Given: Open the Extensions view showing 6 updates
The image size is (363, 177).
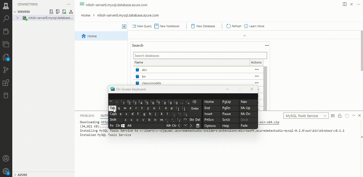Looking at the screenshot, I should coord(6,57).
